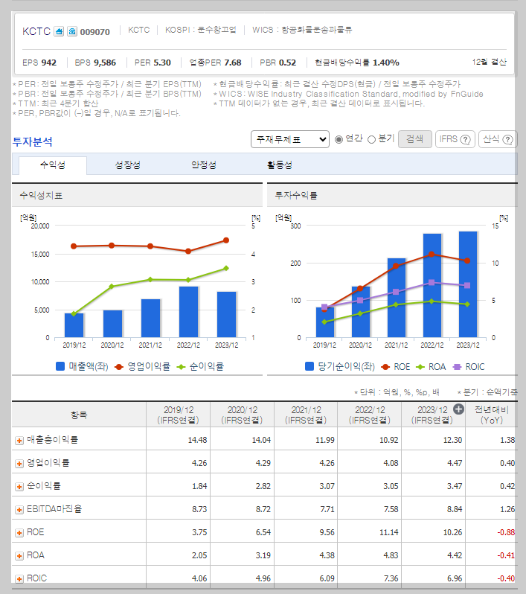The image size is (526, 594).
Task: Click the phone icon beside stock code 009070
Action: [72, 31]
